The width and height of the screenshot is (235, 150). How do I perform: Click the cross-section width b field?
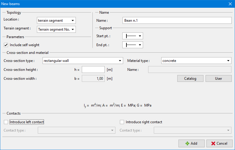click(x=93, y=79)
